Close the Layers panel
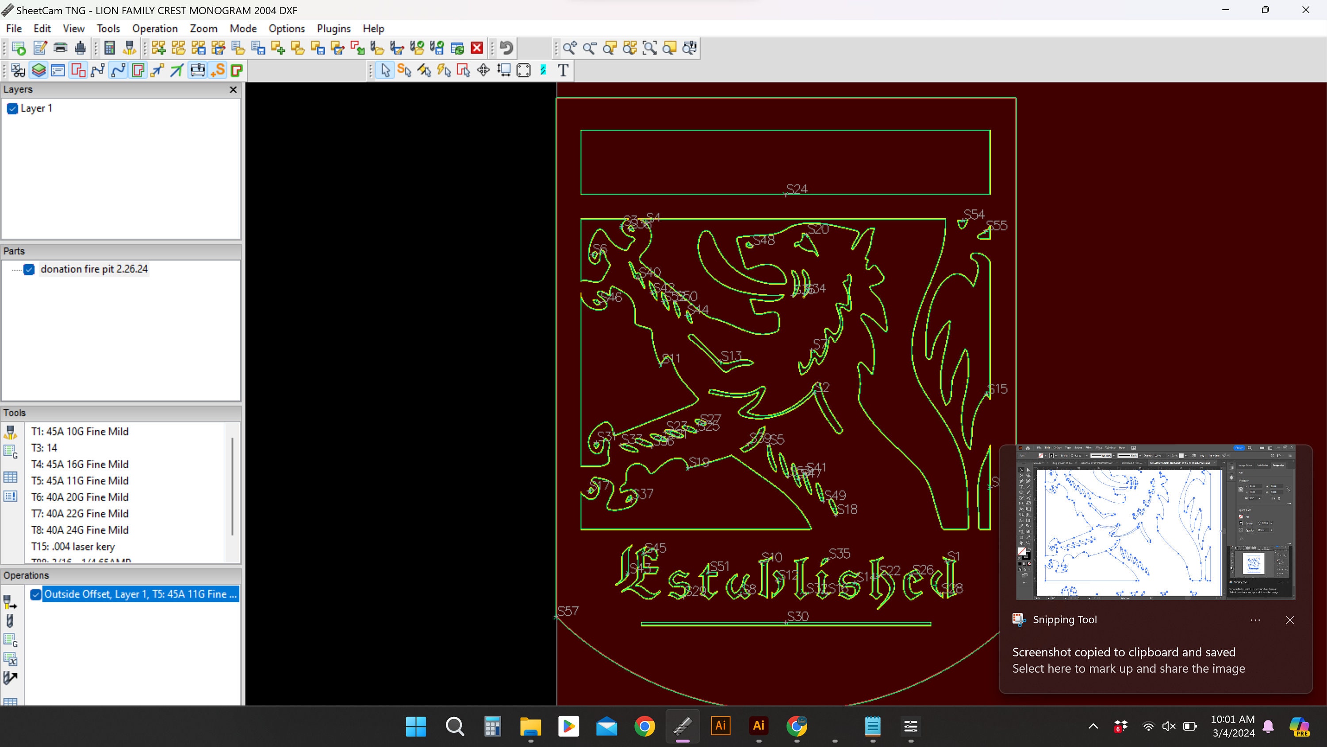Image resolution: width=1327 pixels, height=747 pixels. [x=233, y=90]
